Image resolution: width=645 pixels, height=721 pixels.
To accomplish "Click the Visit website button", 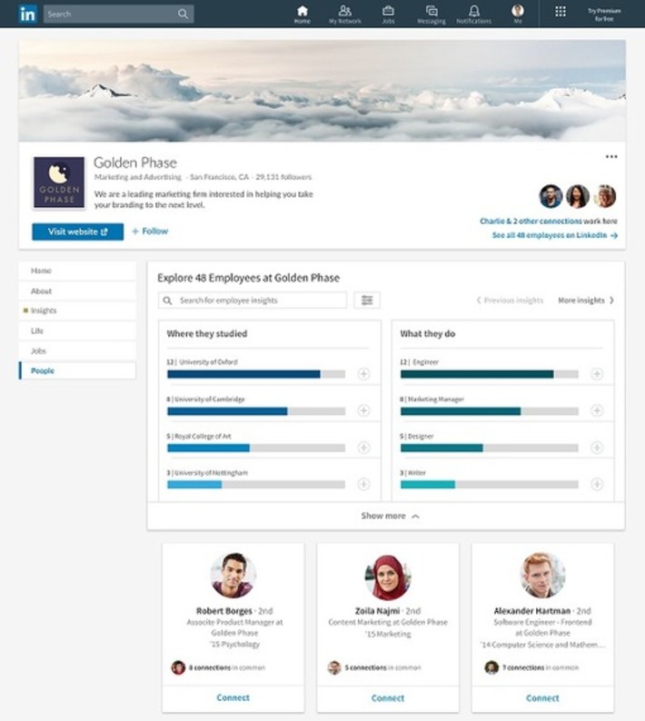I will (x=78, y=232).
